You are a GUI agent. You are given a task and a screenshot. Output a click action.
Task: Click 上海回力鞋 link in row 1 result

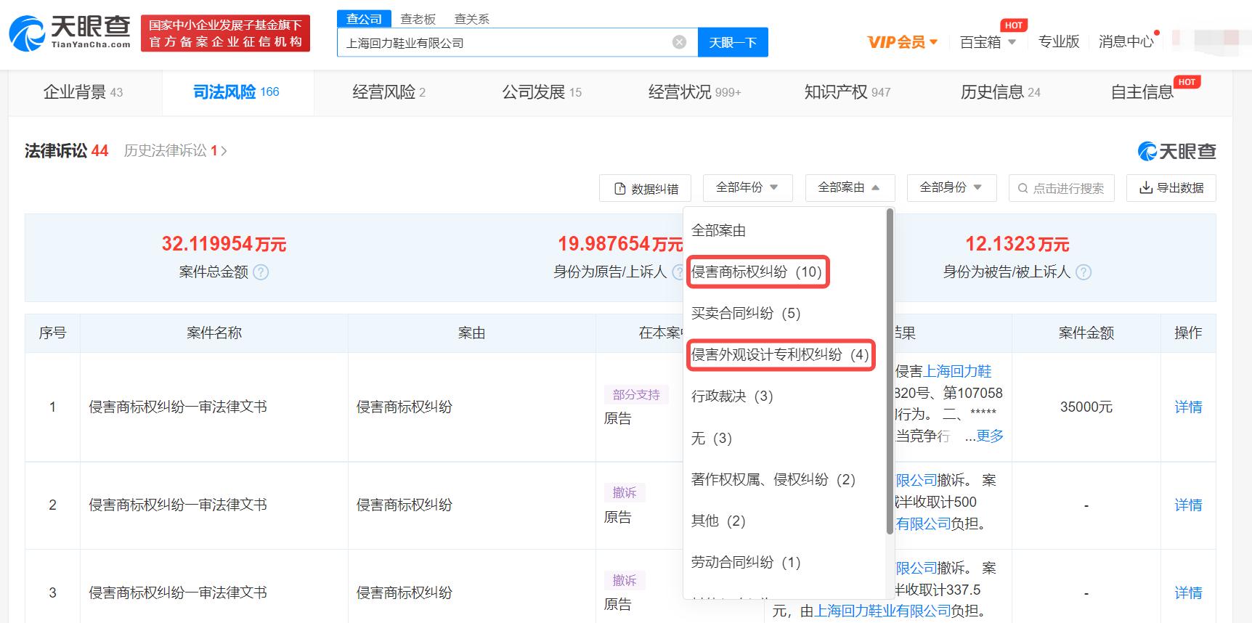click(957, 371)
